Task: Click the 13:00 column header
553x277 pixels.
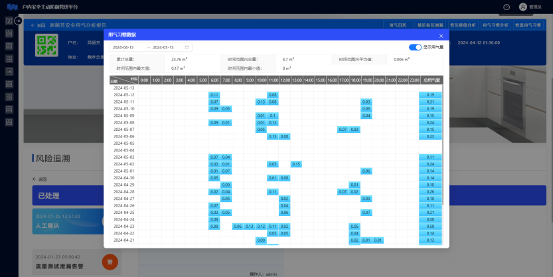Action: [297, 80]
